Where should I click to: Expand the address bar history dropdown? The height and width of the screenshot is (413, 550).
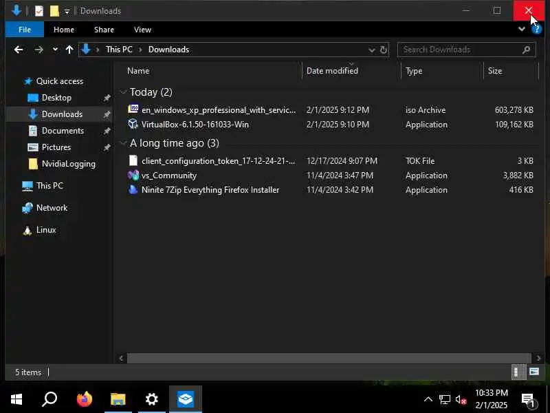(372, 50)
